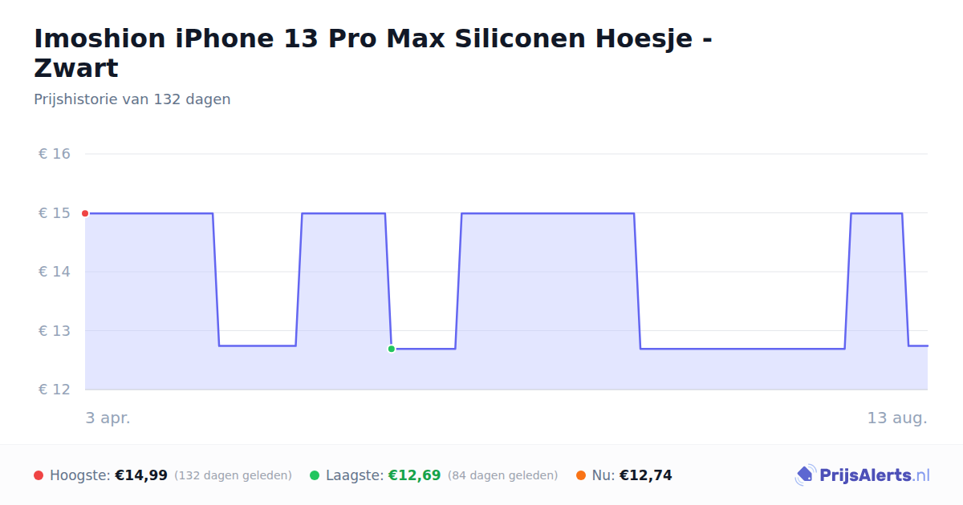
Task: Open the PrijsAlerts.nl brand link
Action: tap(863, 475)
